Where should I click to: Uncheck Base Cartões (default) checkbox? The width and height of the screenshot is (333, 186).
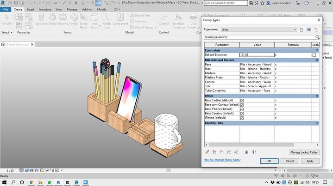click(x=242, y=101)
